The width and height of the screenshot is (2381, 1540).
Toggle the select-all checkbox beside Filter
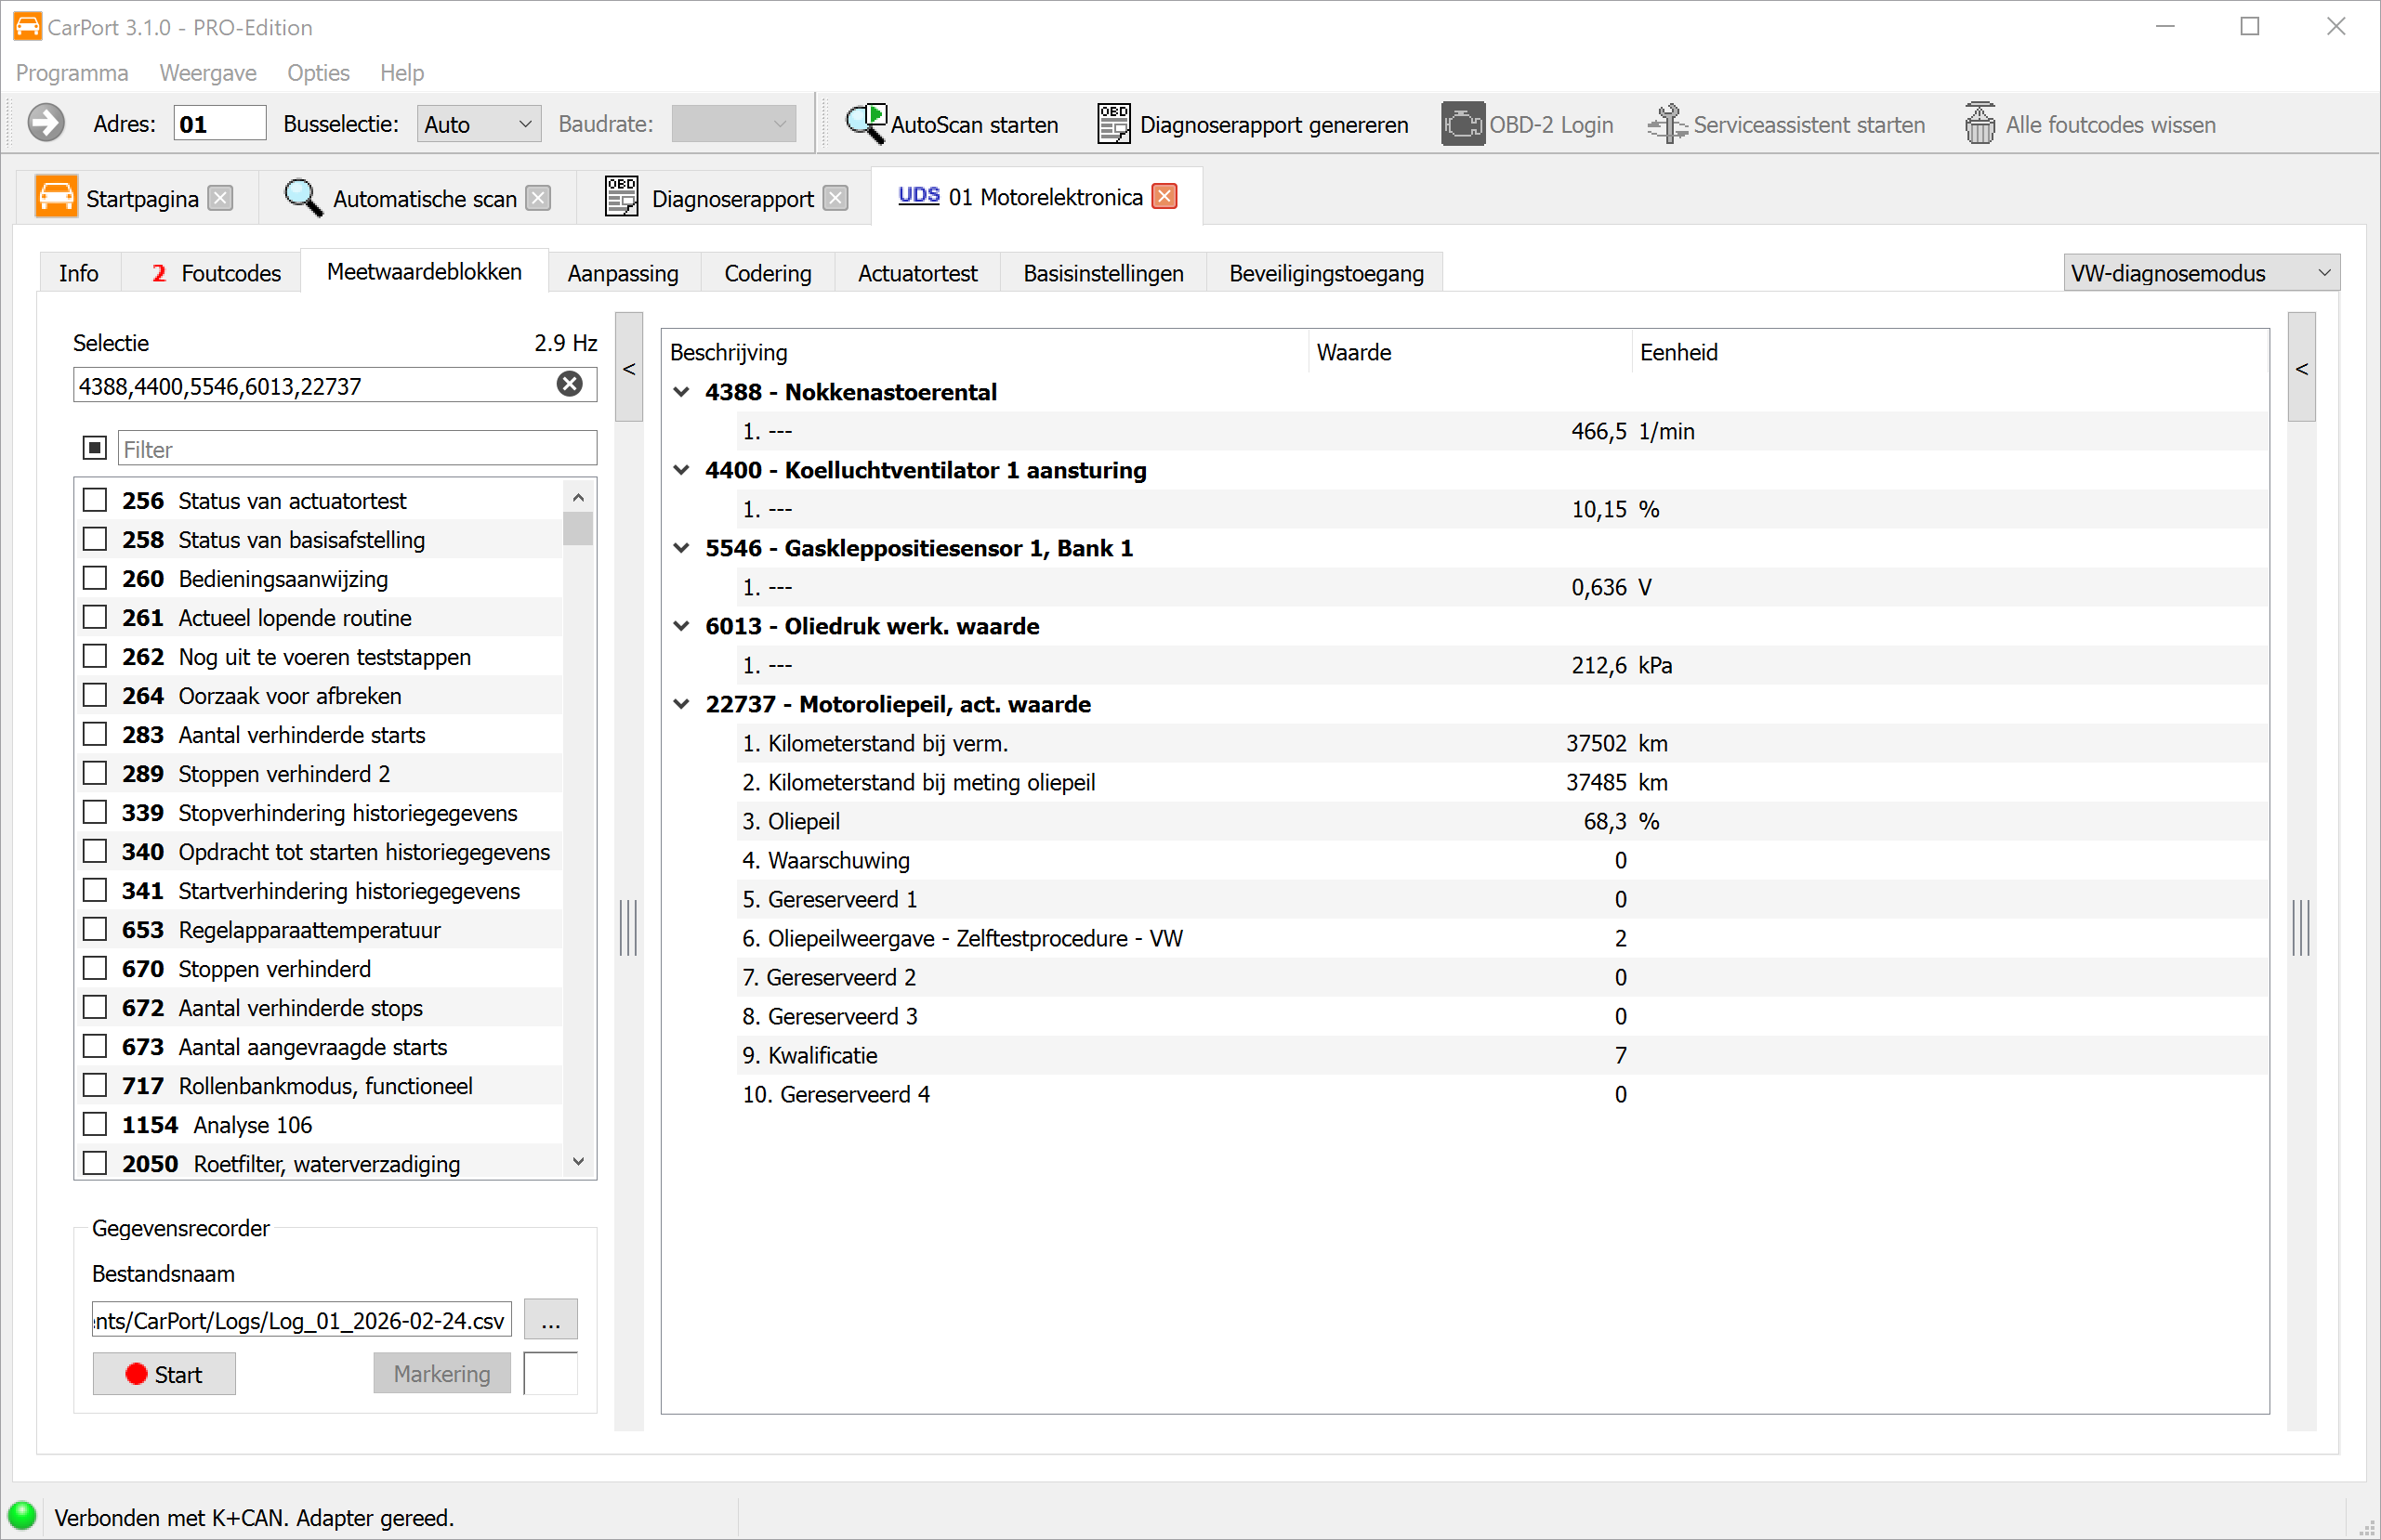(x=95, y=448)
